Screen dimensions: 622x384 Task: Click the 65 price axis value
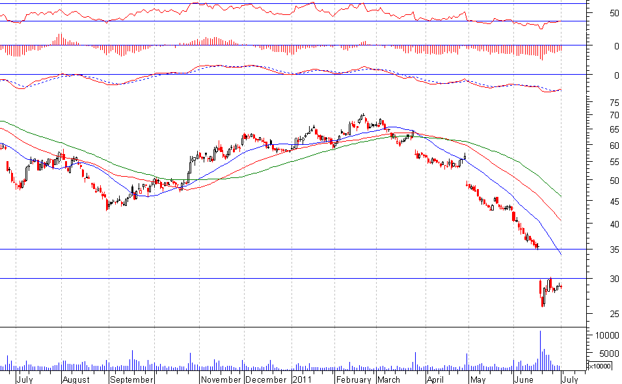point(614,129)
